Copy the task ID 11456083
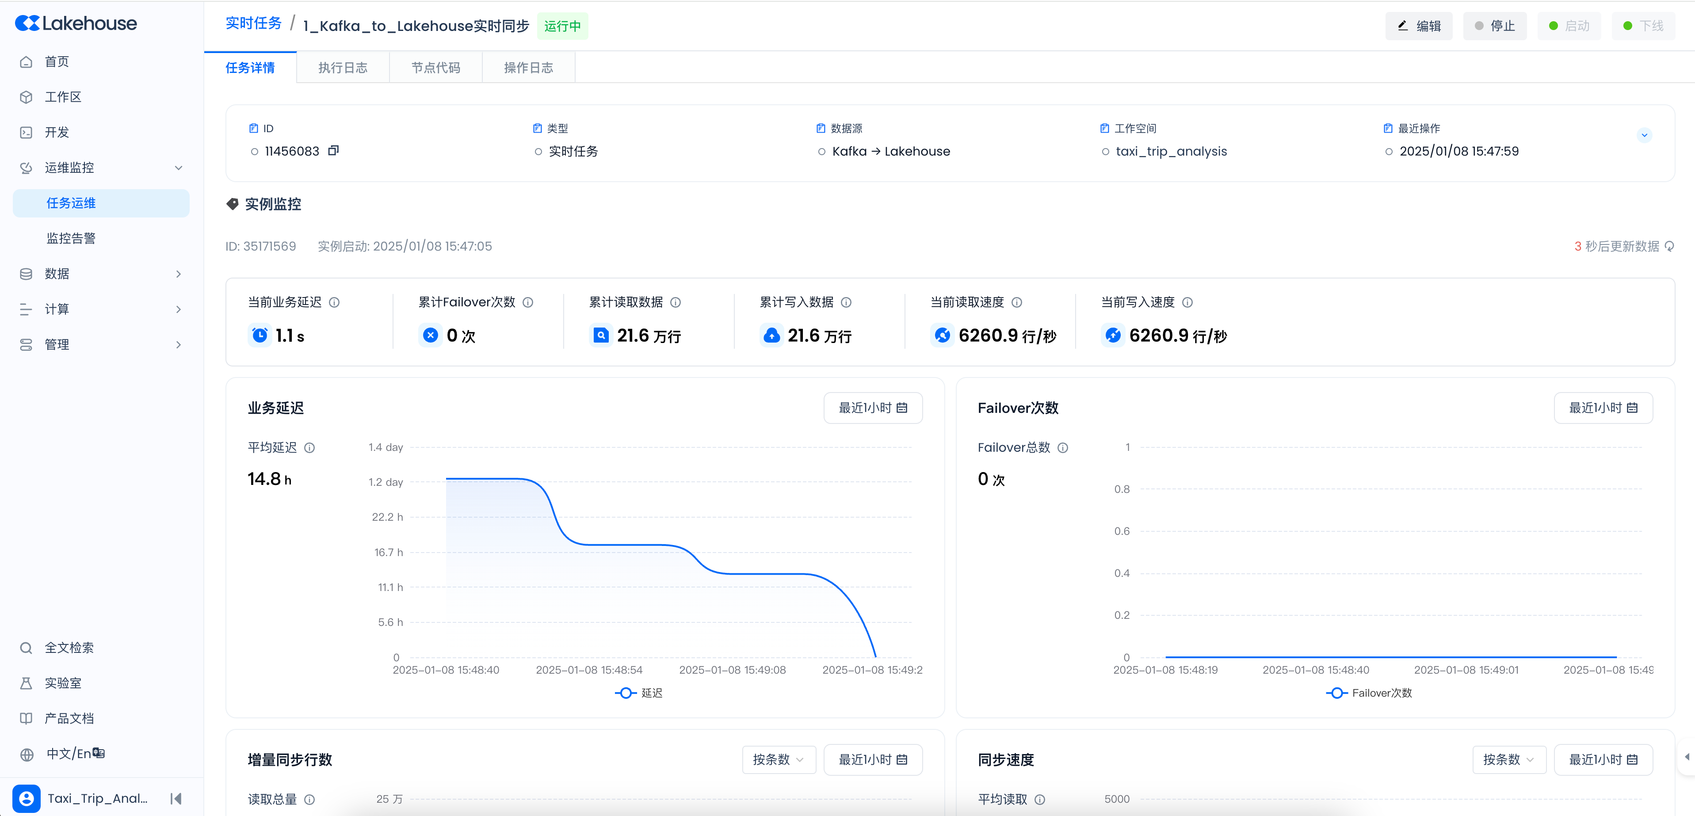1695x816 pixels. 334,151
